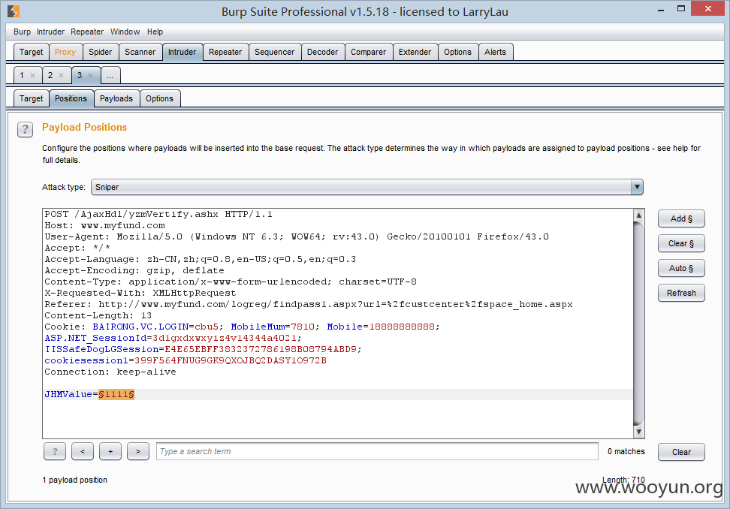Close Intruder attack tab 3
The image size is (730, 509).
[x=90, y=75]
